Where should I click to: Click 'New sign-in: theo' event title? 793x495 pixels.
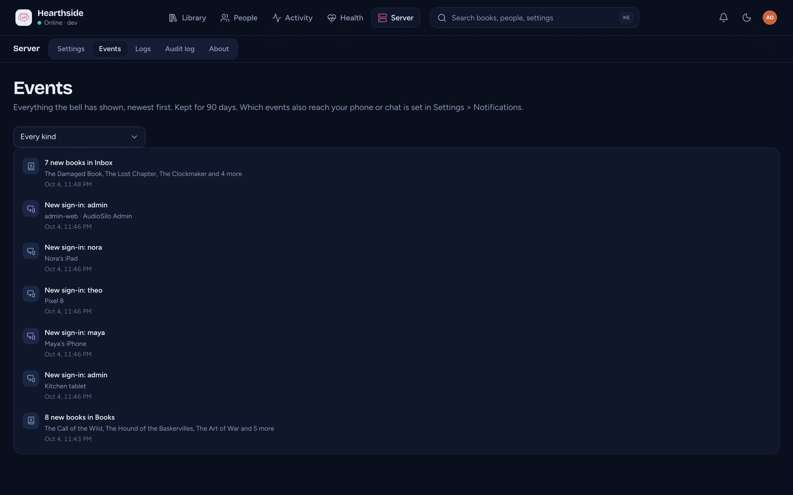coord(74,290)
